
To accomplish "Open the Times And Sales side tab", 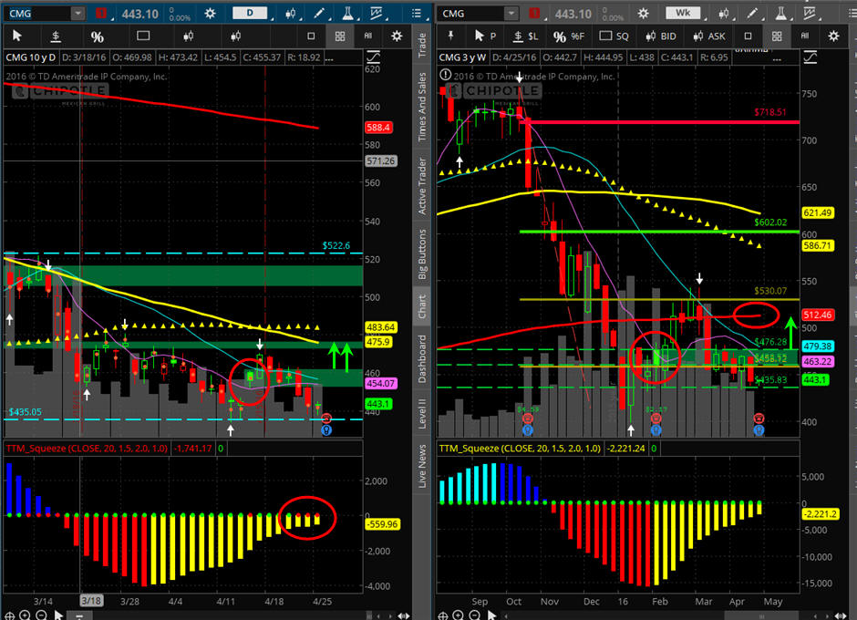I will [422, 107].
